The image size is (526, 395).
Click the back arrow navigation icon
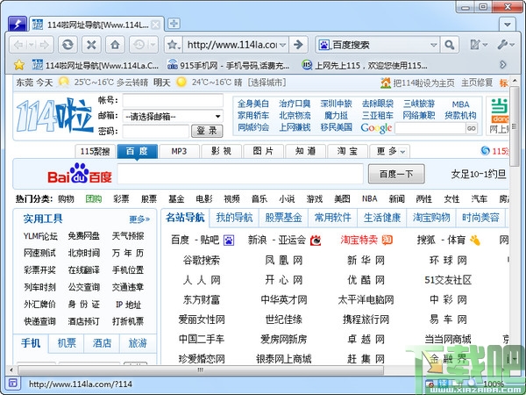(18, 45)
